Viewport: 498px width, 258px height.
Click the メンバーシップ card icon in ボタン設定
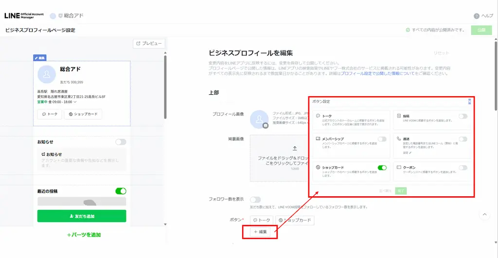pyautogui.click(x=318, y=138)
